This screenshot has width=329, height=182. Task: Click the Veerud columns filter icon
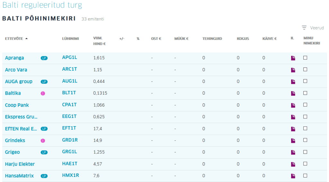click(304, 28)
